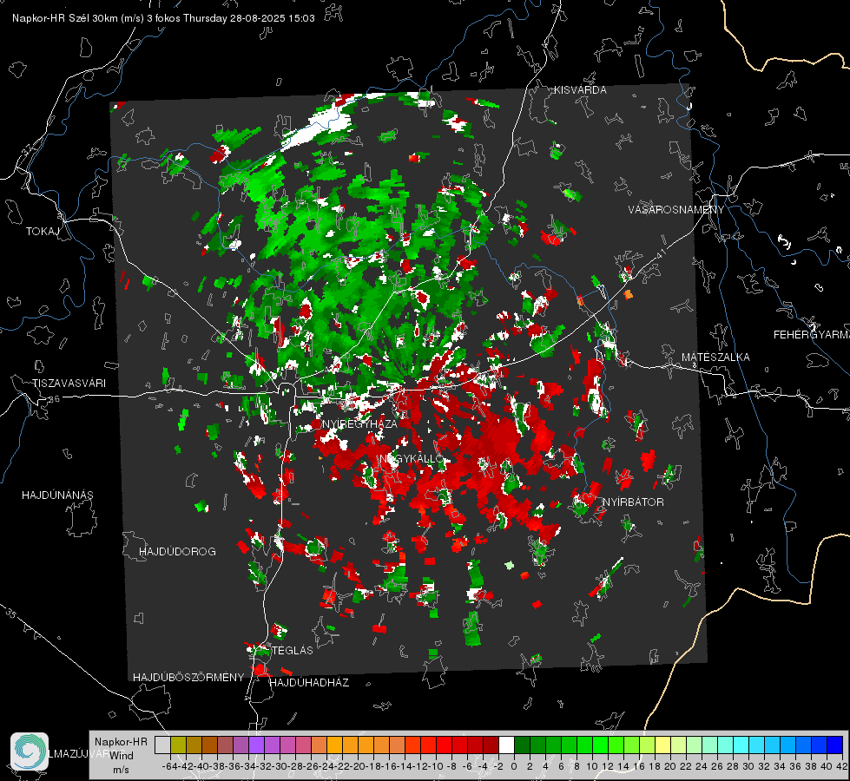Select the MÁTÉSZALKA city label

click(x=715, y=358)
